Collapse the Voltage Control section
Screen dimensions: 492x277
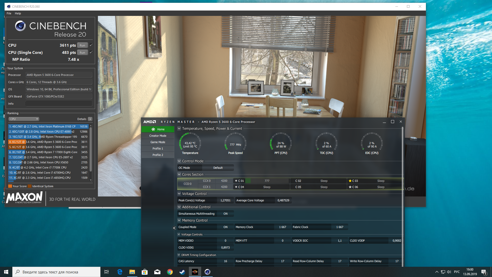179,194
